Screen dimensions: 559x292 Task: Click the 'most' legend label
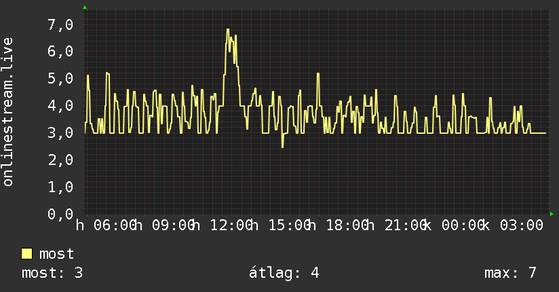56,254
